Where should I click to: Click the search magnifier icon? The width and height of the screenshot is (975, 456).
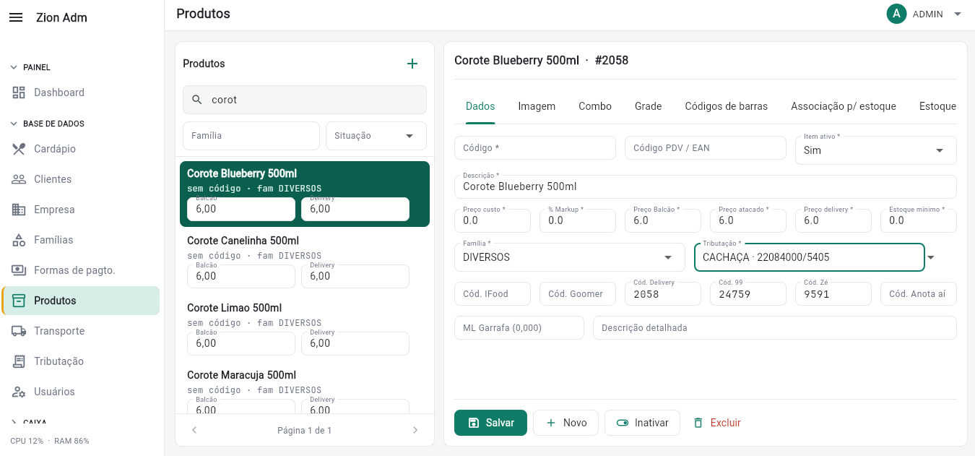coord(197,100)
